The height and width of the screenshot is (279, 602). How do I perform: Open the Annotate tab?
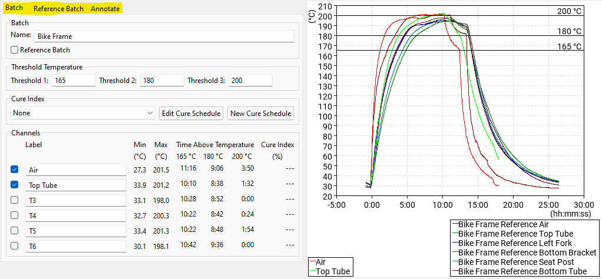[x=105, y=9]
